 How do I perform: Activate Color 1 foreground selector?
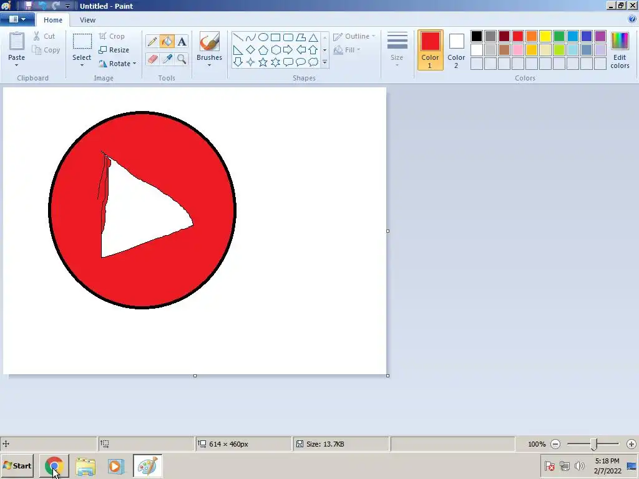pos(431,50)
